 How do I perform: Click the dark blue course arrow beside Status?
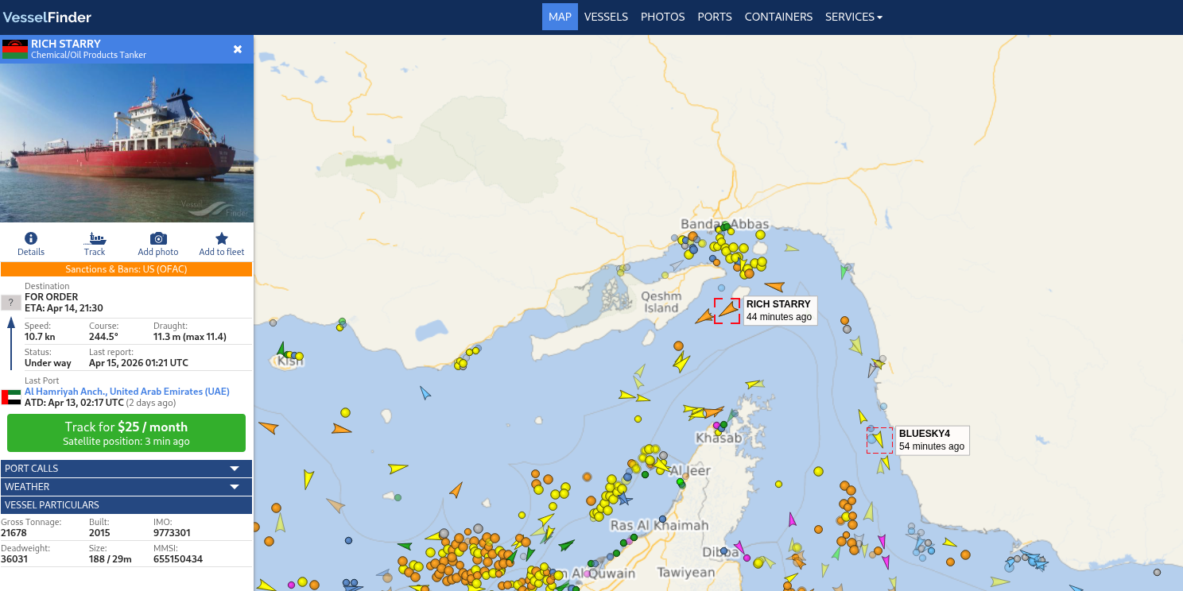11,342
